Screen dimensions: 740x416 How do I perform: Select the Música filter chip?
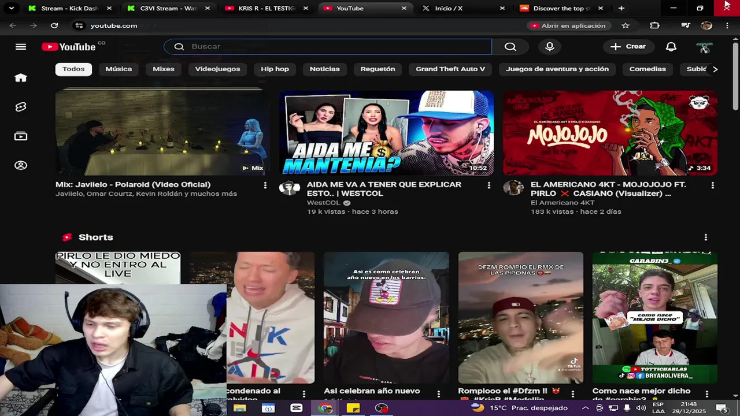119,69
